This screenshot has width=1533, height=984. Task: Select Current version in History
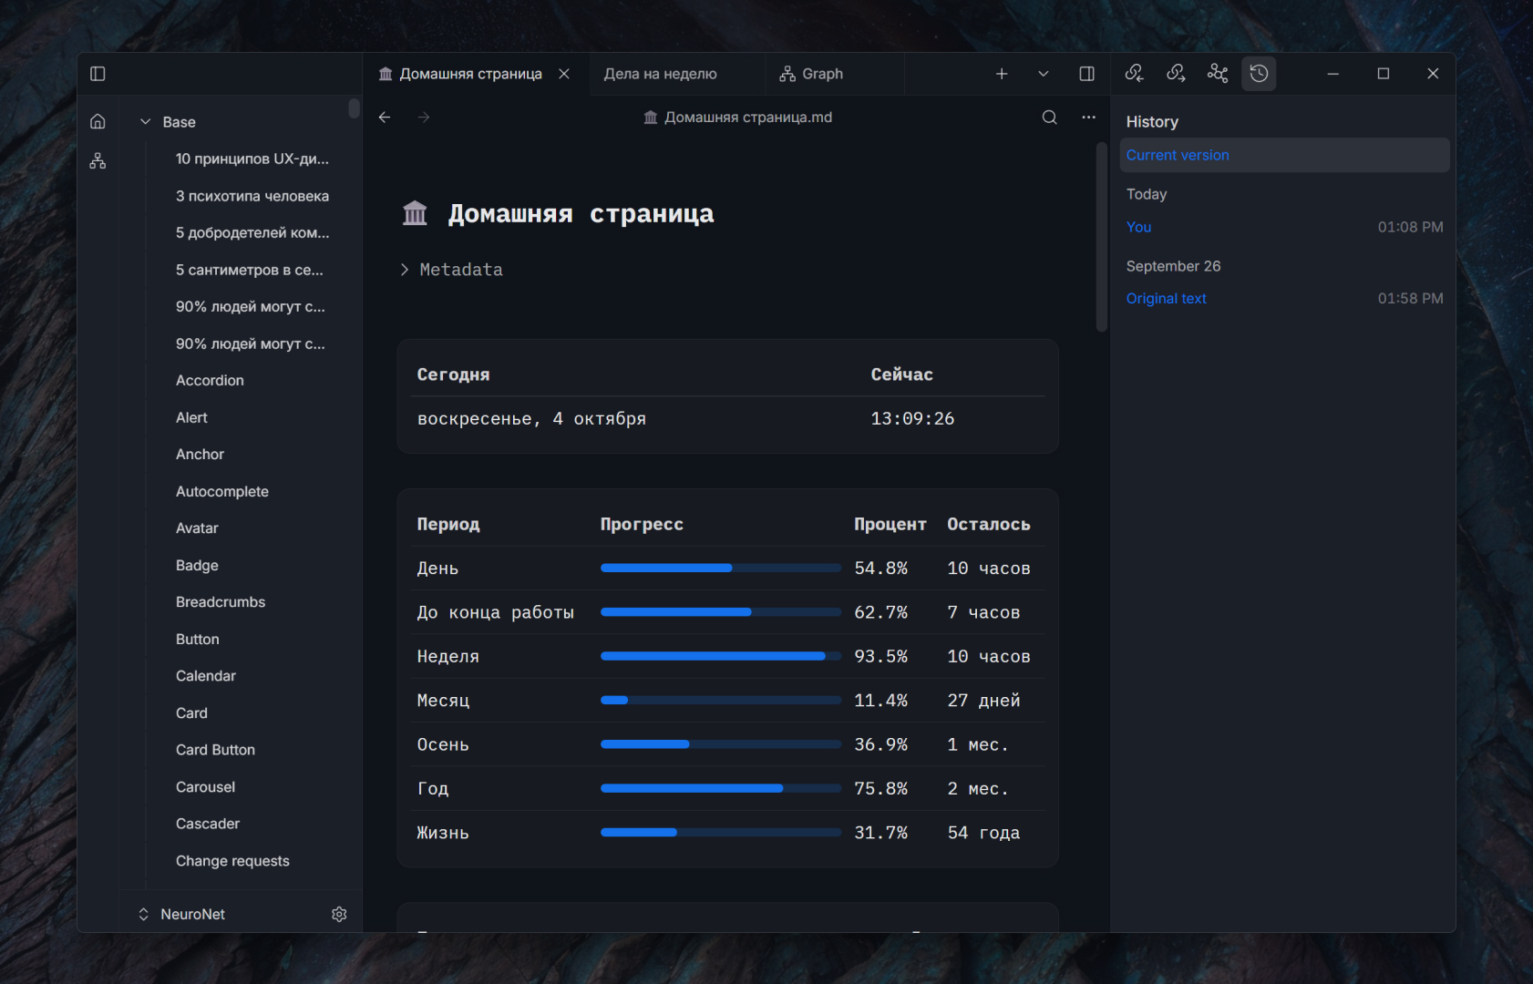(1284, 155)
